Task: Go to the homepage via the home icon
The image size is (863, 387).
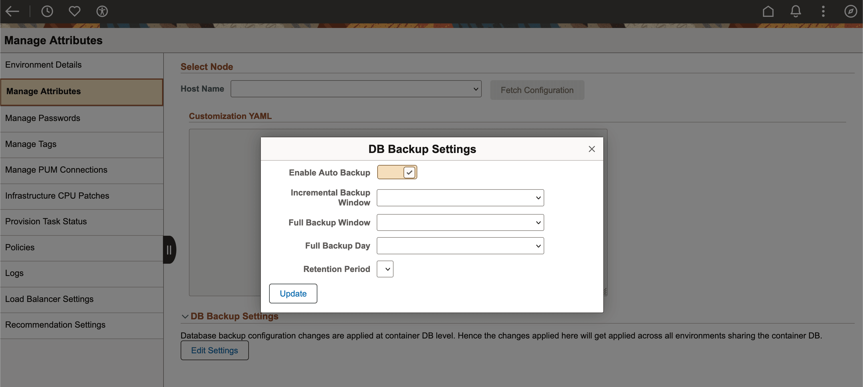Action: coord(768,11)
